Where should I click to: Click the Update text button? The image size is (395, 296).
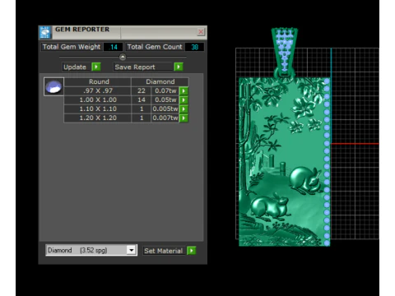(x=75, y=67)
